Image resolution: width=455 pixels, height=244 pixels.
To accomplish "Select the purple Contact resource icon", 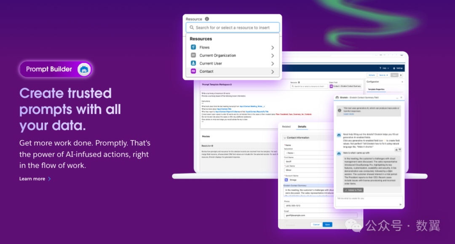I will point(193,71).
